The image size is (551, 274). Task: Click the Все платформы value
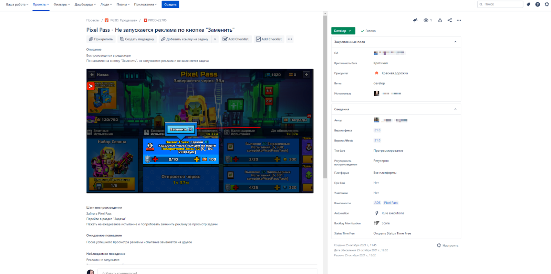pyautogui.click(x=385, y=173)
